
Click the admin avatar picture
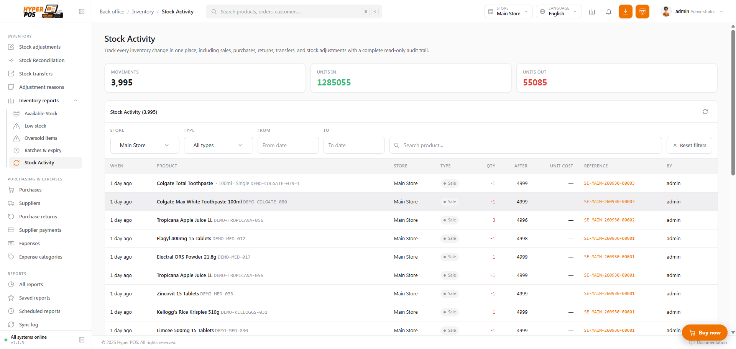(x=666, y=11)
